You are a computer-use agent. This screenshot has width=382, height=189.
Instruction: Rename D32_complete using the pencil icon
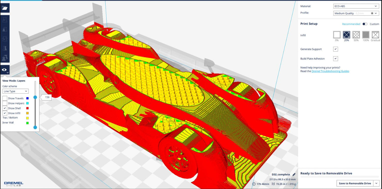click(294, 174)
